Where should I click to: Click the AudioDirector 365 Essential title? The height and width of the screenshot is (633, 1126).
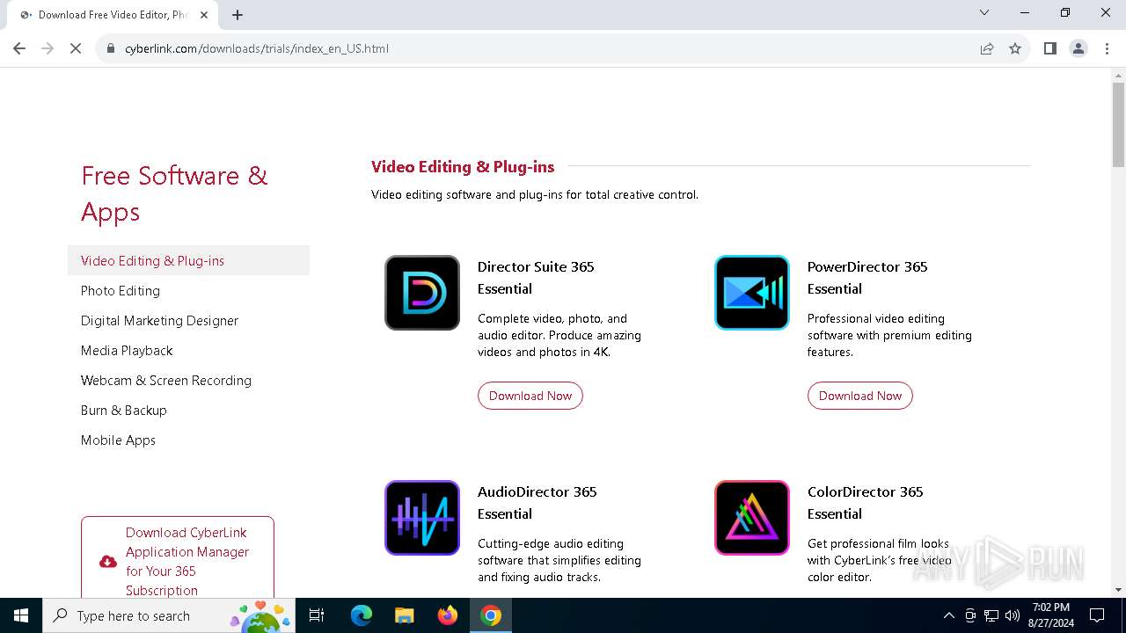pyautogui.click(x=537, y=503)
